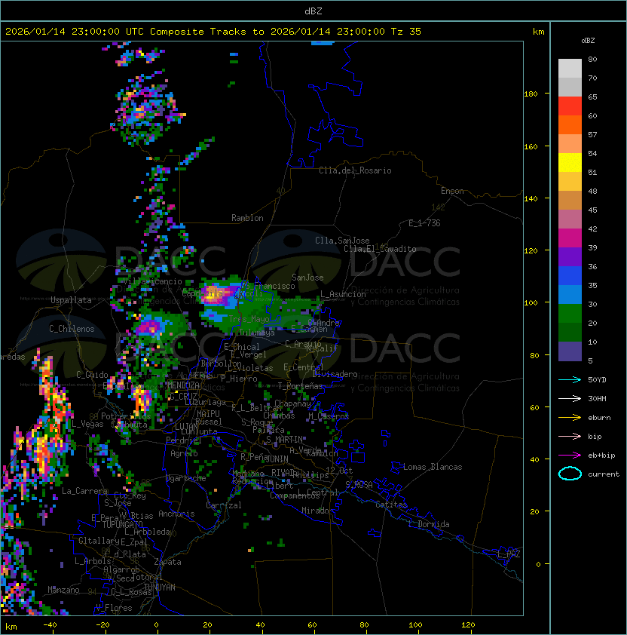627x635 pixels.
Task: Click the Mirador map label
Action: click(317, 511)
